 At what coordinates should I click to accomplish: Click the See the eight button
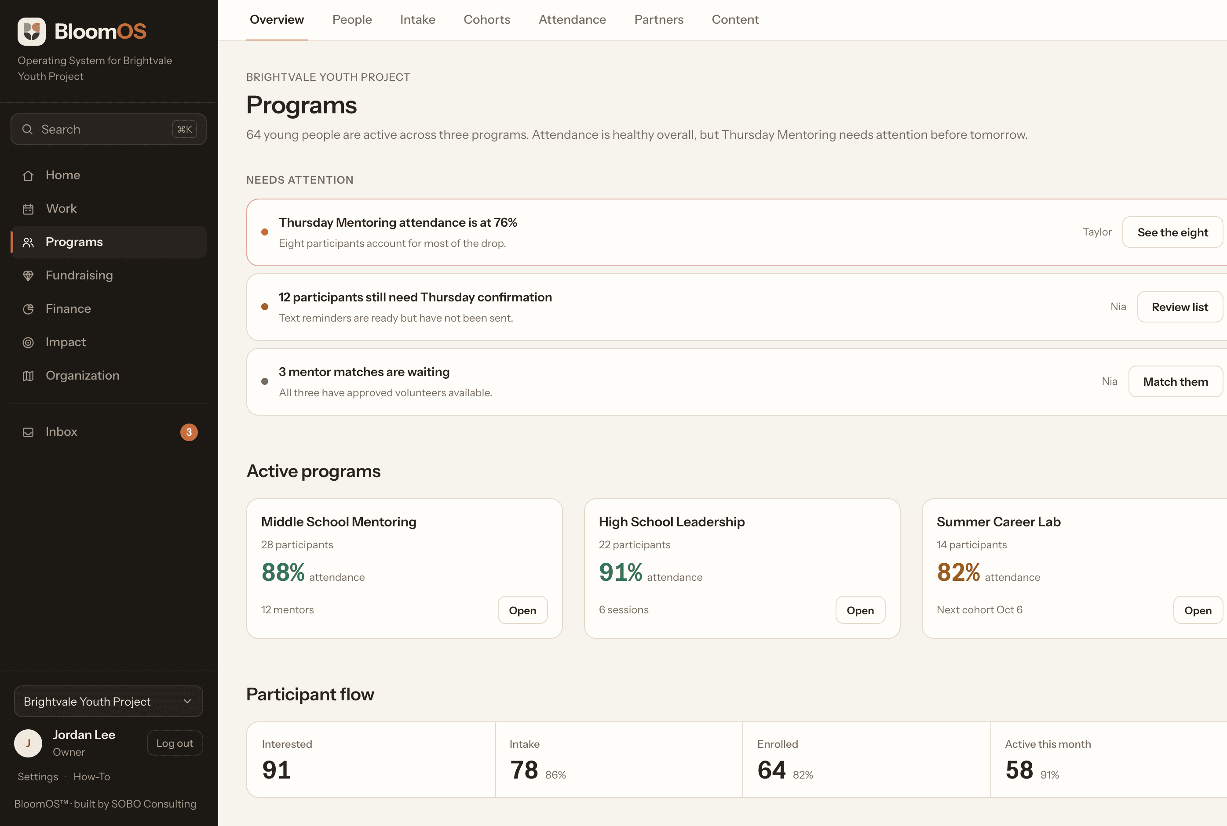coord(1172,232)
